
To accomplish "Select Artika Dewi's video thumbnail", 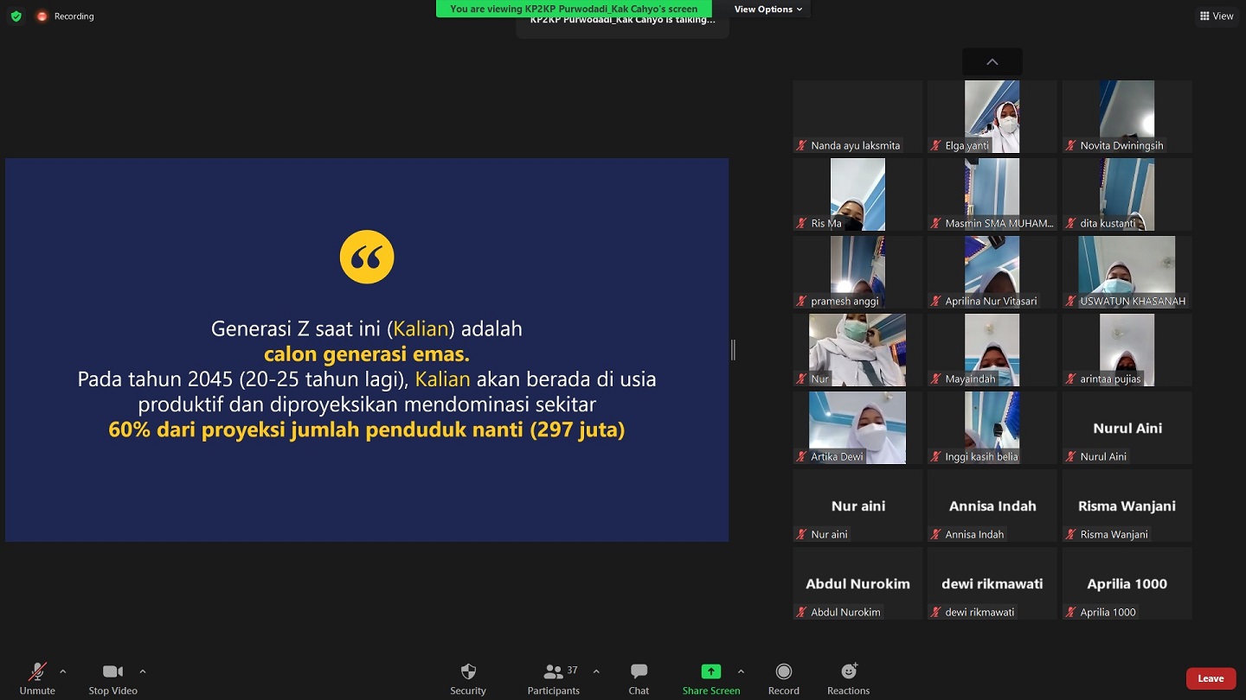I will click(857, 427).
